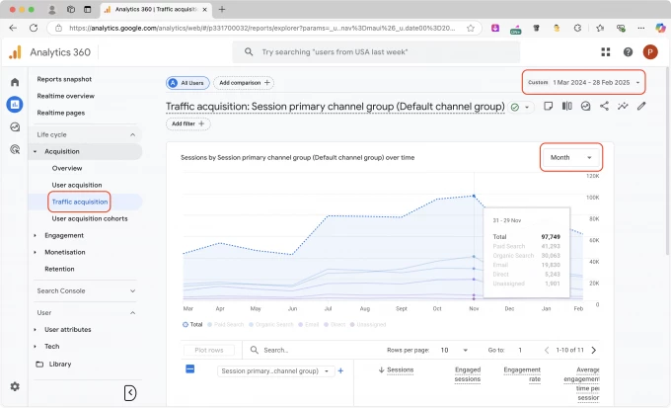Open the Google apps grid icon
Screen dimensions: 671x408
pos(606,52)
